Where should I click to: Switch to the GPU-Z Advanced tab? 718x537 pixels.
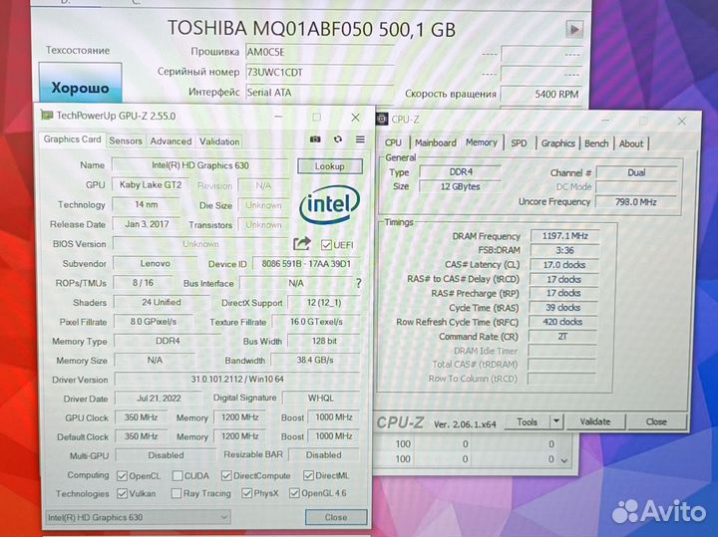171,141
